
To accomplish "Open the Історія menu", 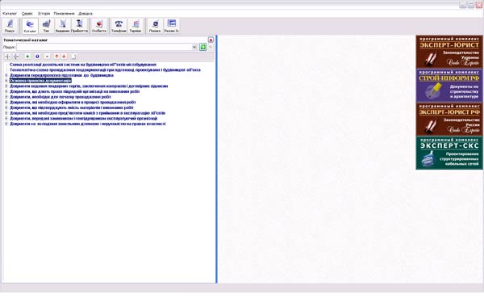I will [44, 14].
